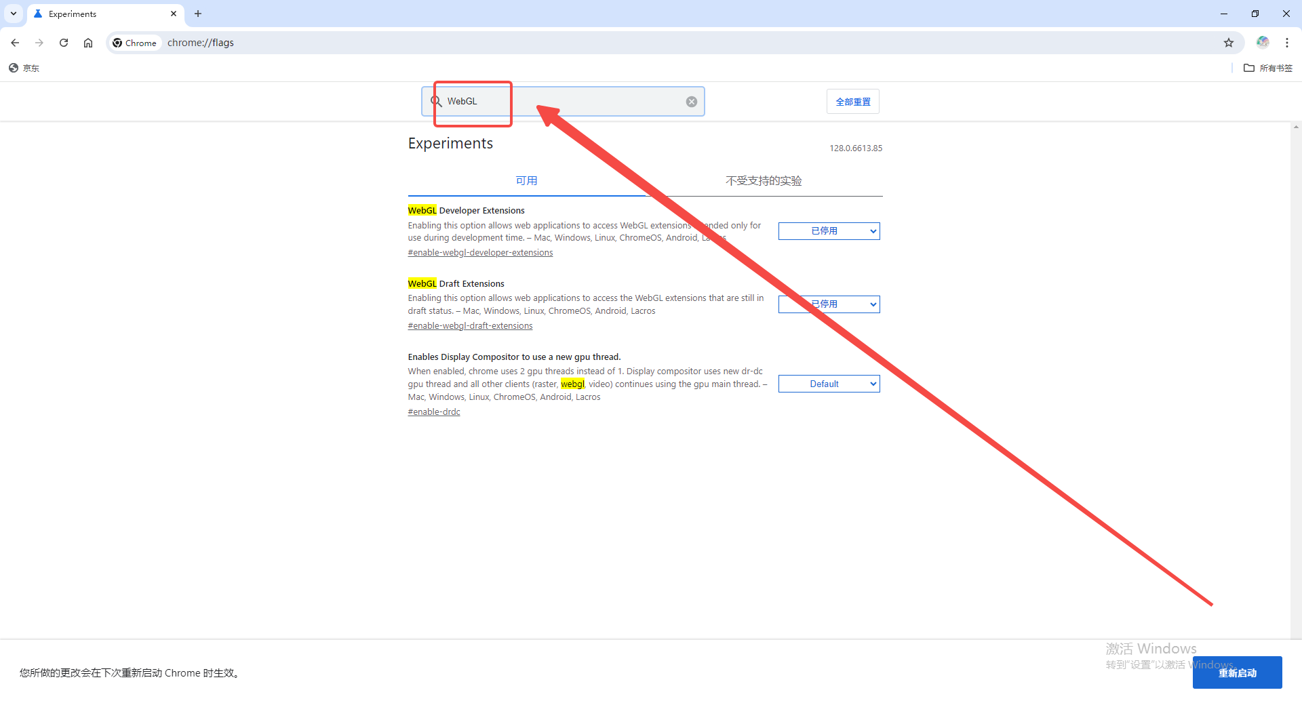This screenshot has height=705, width=1302.
Task: Open the #enable-drdc link
Action: click(434, 412)
